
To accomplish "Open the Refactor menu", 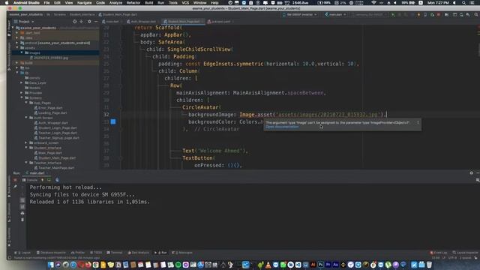I will 133,3.
